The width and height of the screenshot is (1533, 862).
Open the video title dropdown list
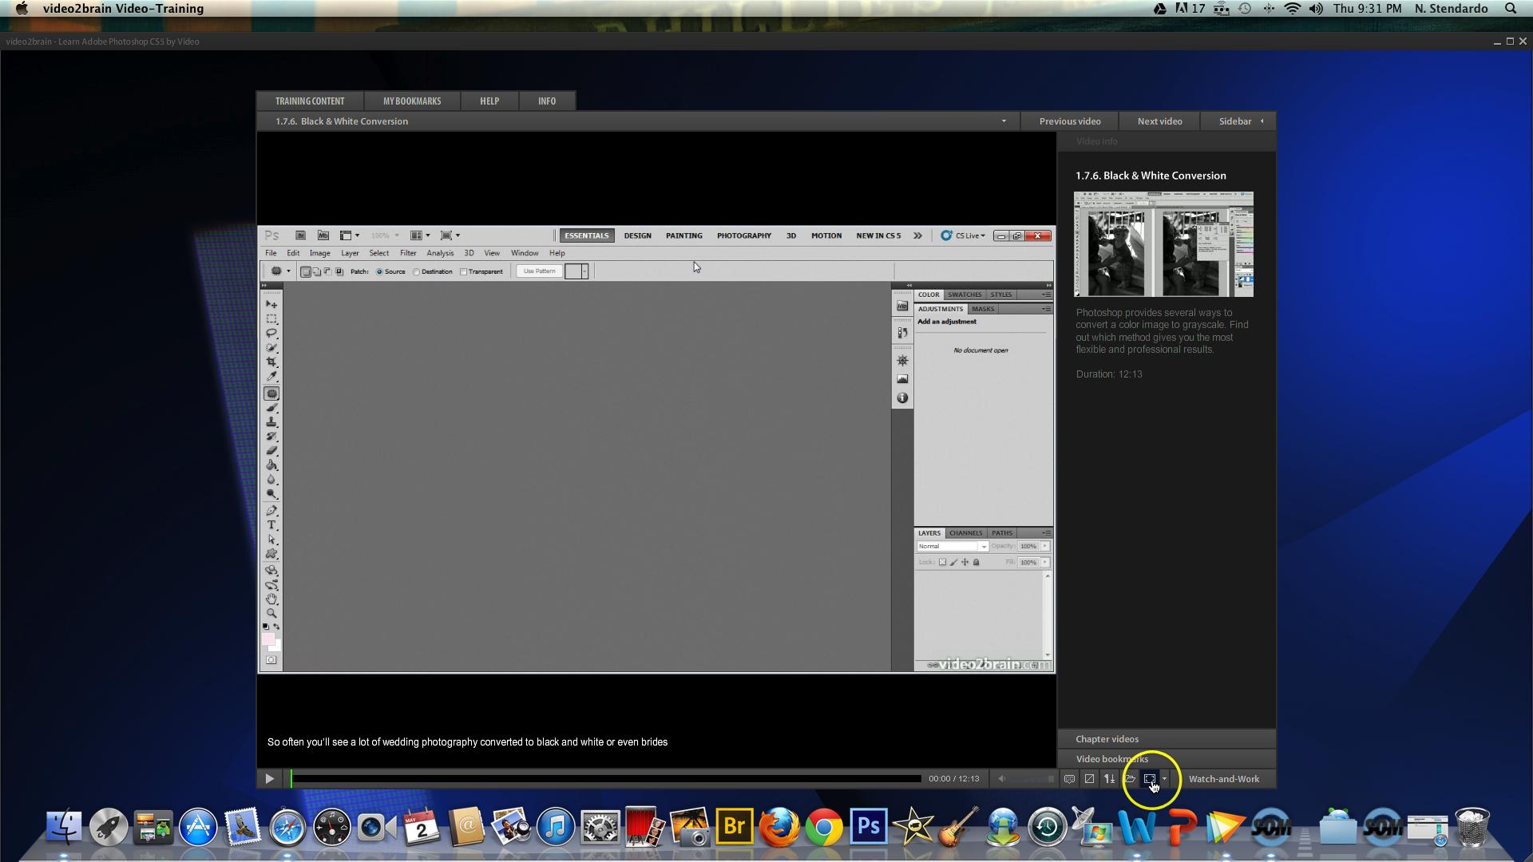point(1004,121)
